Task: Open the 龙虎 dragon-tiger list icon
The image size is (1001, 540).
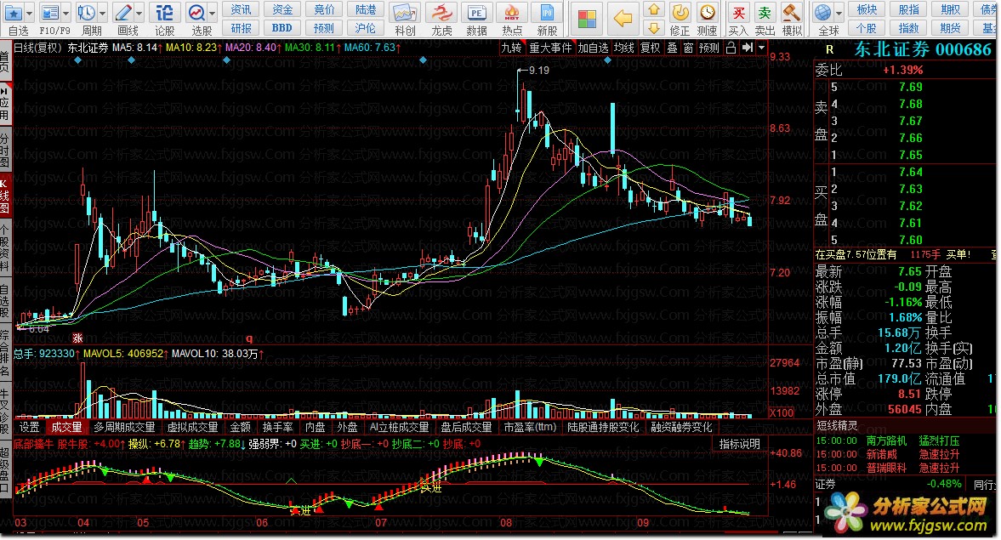Action: point(441,12)
